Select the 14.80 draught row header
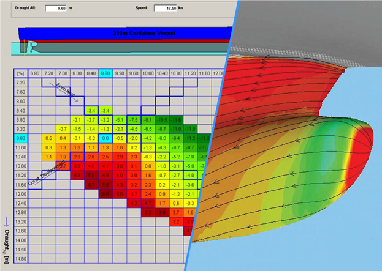This screenshot has width=382, height=271. pyautogui.click(x=20, y=259)
